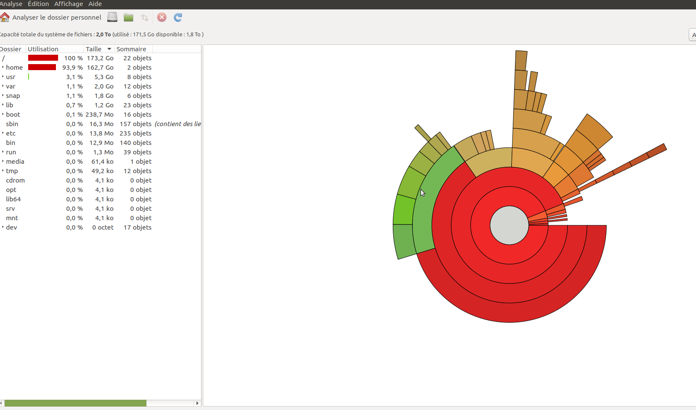Click the home icon to analyse personal folder

(x=5, y=18)
